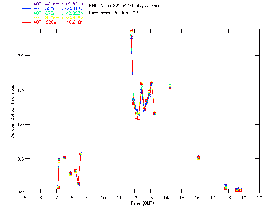
Task: Select the AOT 675nm legend entry
Action: tap(53, 13)
